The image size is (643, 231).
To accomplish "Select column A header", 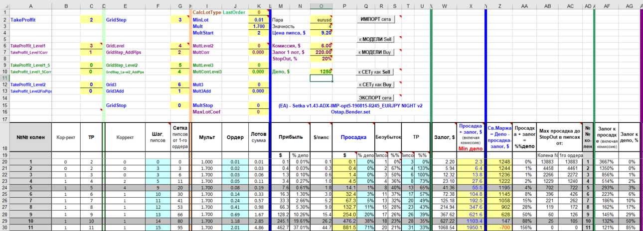I will tap(31, 6).
